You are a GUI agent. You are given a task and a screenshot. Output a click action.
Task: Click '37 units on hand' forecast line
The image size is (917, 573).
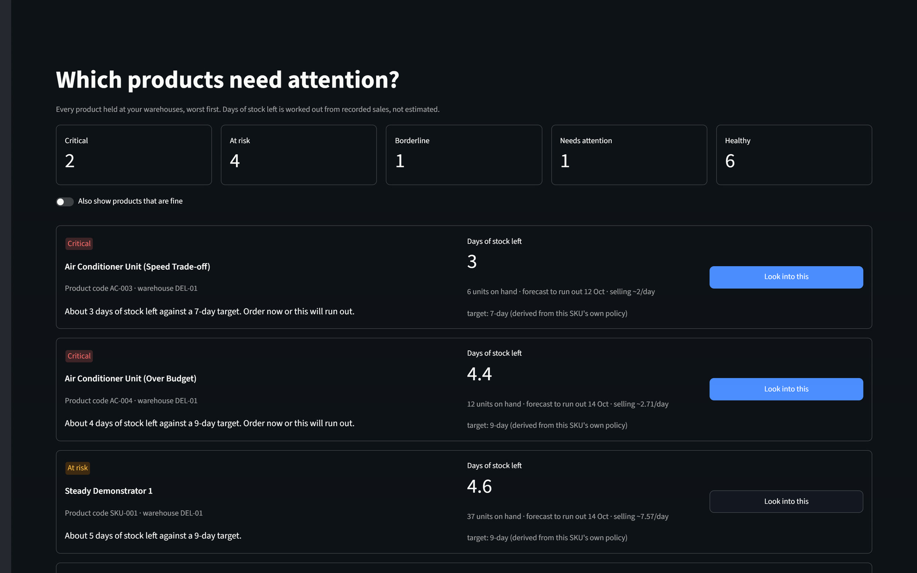click(x=568, y=517)
